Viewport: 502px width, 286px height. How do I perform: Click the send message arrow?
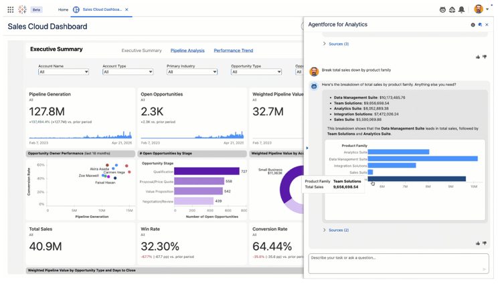(485, 269)
